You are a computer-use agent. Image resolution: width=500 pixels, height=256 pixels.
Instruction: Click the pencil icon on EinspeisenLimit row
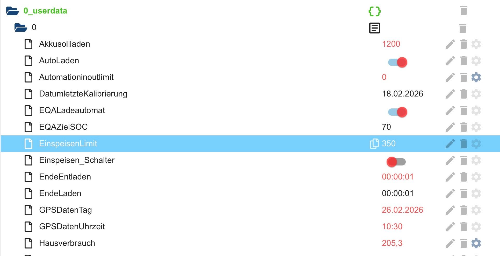[450, 144]
